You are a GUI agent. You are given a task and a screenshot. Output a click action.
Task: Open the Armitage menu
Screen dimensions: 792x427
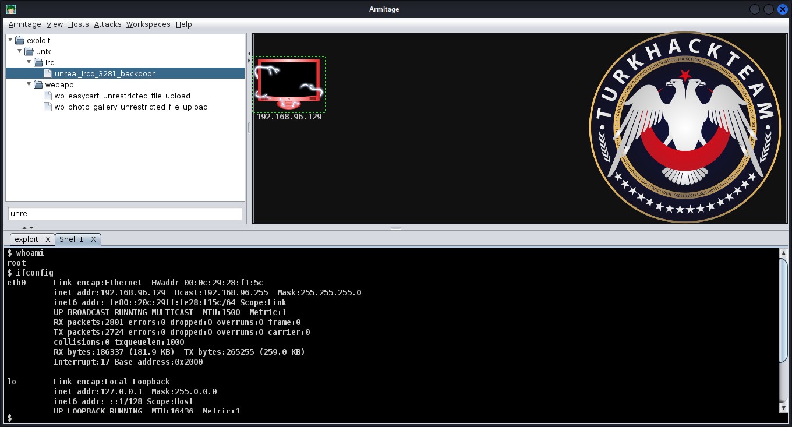coord(25,24)
